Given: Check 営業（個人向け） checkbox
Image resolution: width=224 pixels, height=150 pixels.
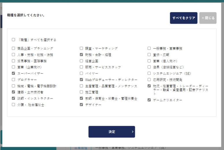Looking at the screenshot, I should click(x=149, y=61).
